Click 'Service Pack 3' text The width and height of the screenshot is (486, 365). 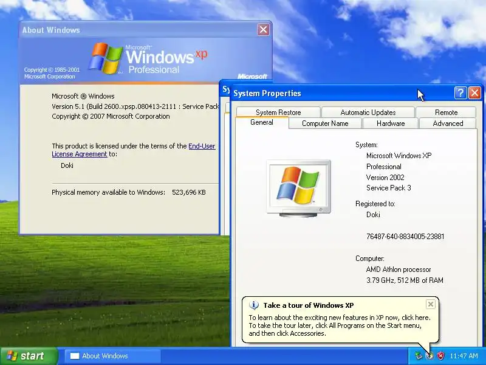389,188
